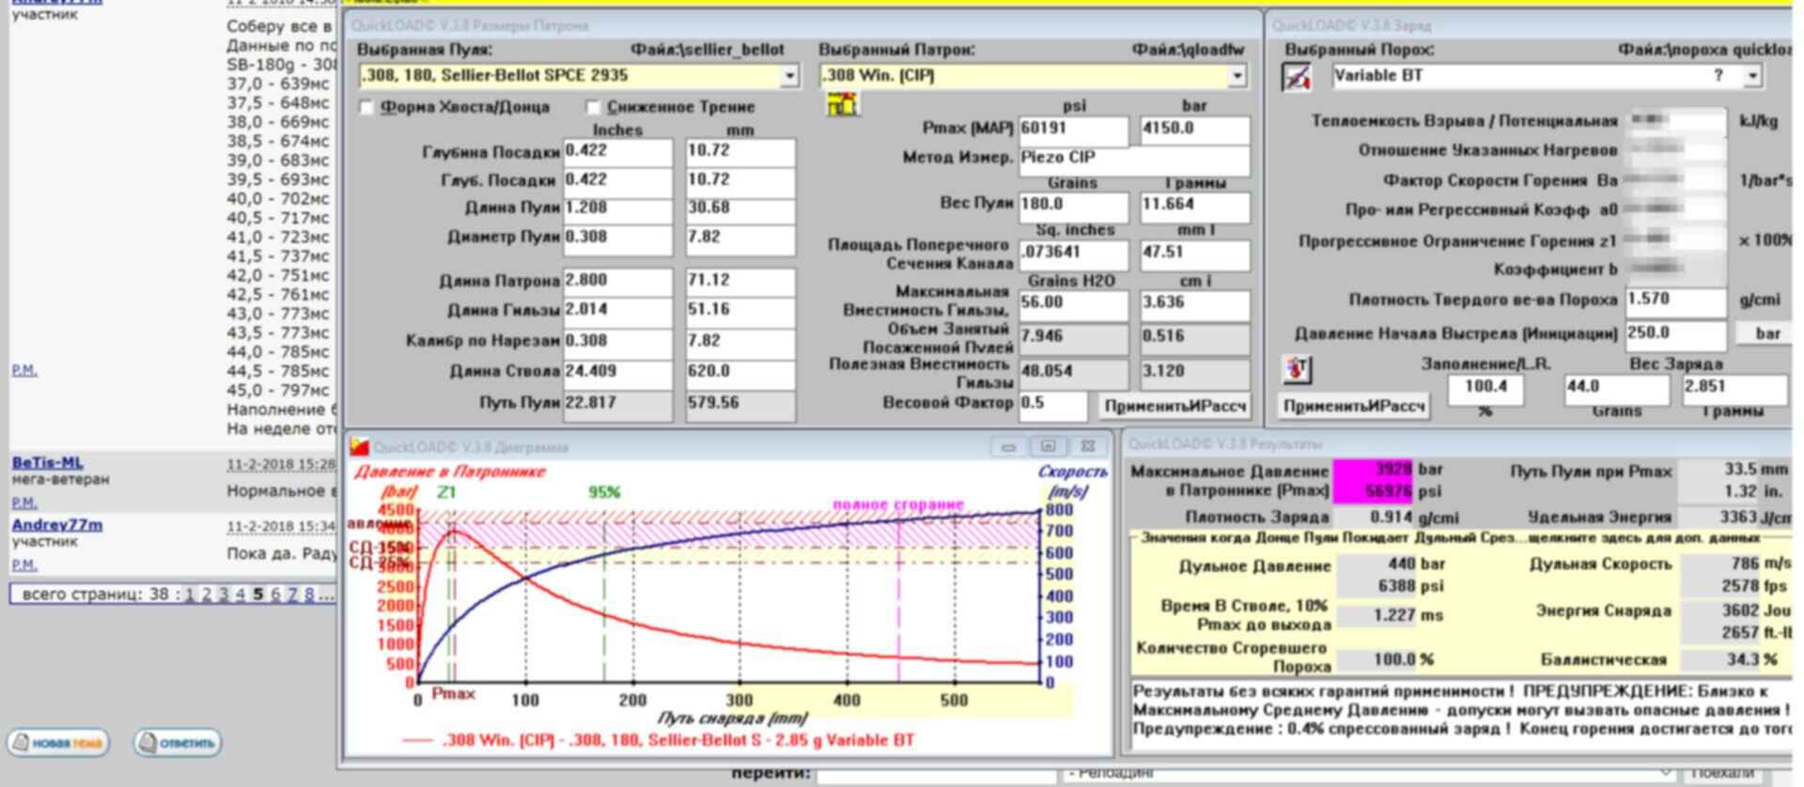Click the Поехали go button at bottom
Image resolution: width=1804 pixels, height=787 pixels.
tap(1722, 775)
